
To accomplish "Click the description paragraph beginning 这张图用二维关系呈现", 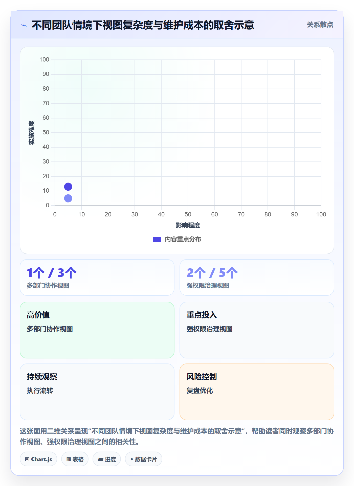I will (x=177, y=436).
